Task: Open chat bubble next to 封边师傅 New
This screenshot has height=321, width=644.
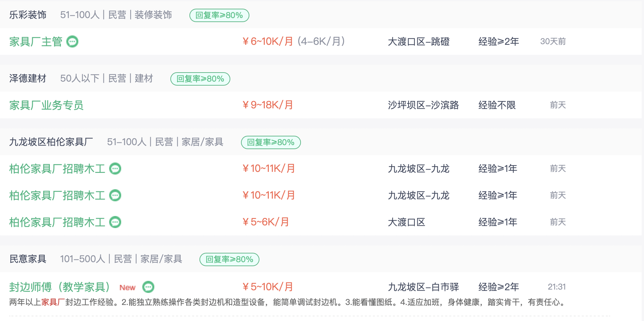Action: pyautogui.click(x=148, y=287)
